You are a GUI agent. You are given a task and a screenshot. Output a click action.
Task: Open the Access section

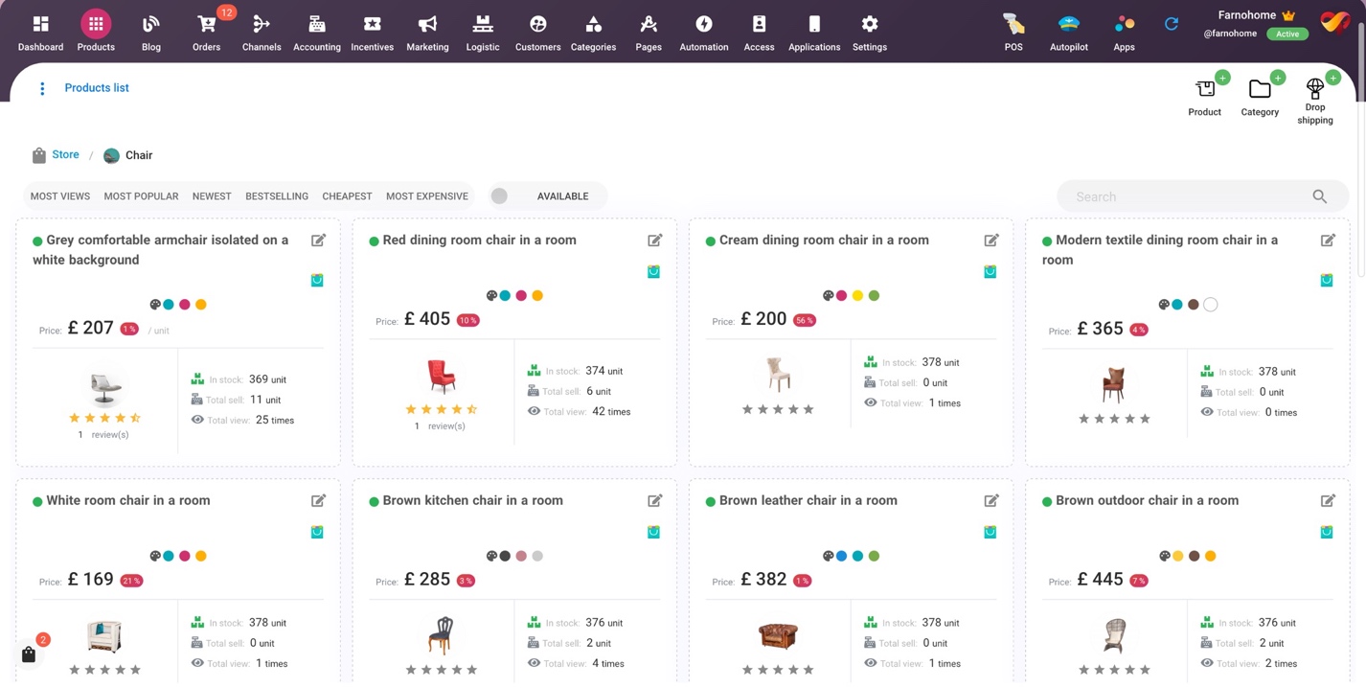pos(759,32)
